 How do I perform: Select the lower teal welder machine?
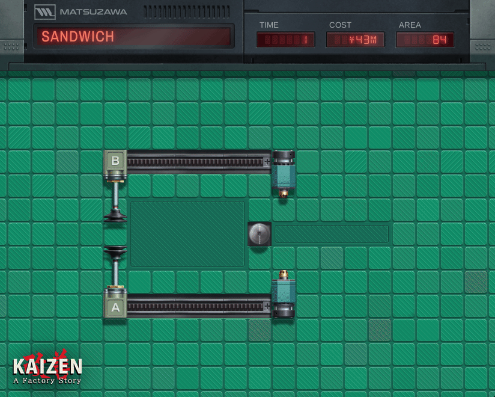point(284,294)
